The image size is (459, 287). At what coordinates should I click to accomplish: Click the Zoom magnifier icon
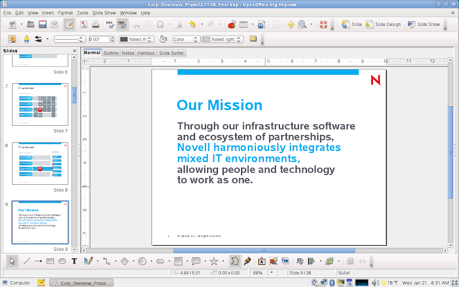[302, 25]
